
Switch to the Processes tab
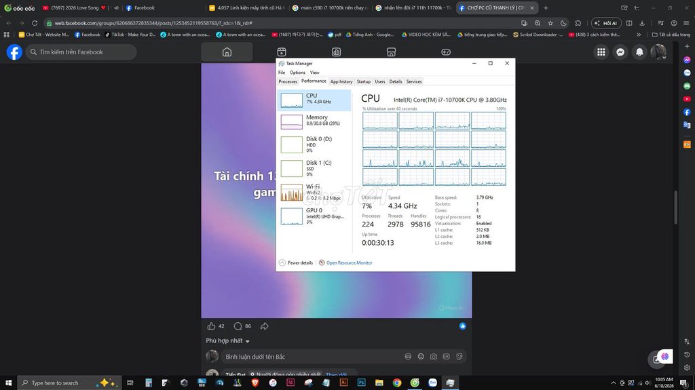point(288,81)
